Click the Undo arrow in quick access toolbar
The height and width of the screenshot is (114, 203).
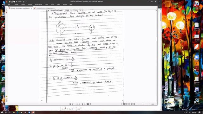[16, 2]
